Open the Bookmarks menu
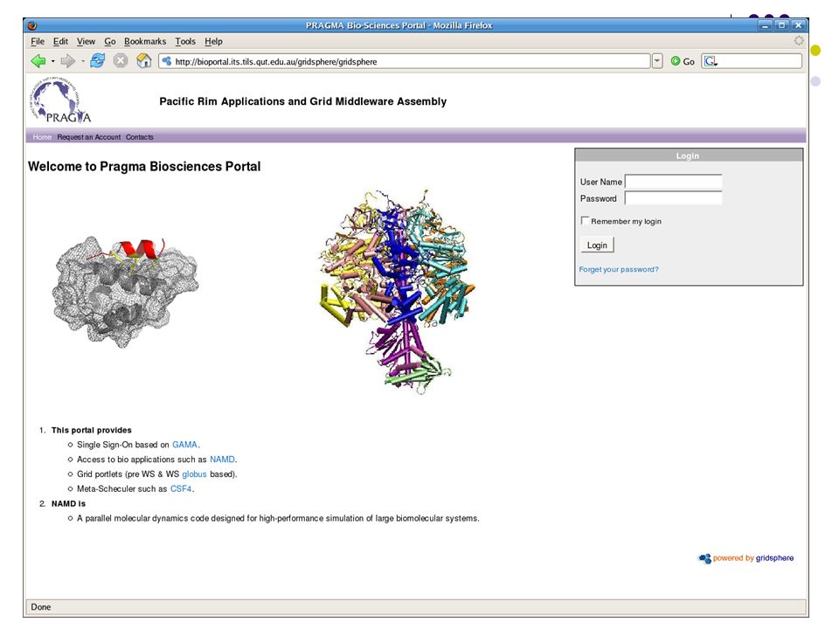Viewport: 839px width, 629px height. coord(145,41)
